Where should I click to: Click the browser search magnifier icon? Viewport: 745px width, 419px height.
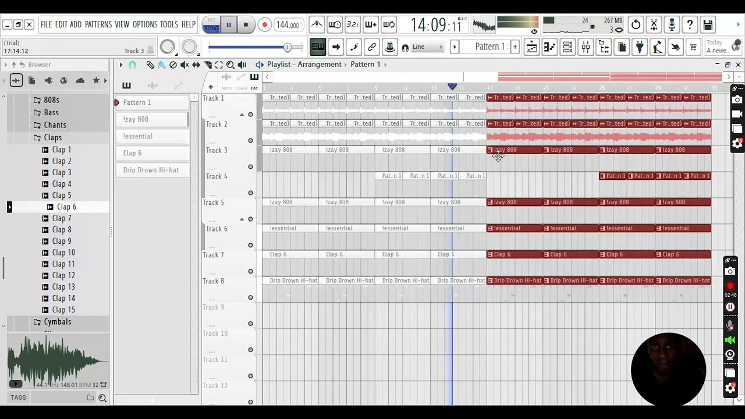click(x=102, y=398)
